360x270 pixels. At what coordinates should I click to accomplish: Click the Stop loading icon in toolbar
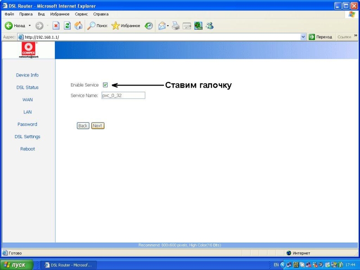coord(56,26)
